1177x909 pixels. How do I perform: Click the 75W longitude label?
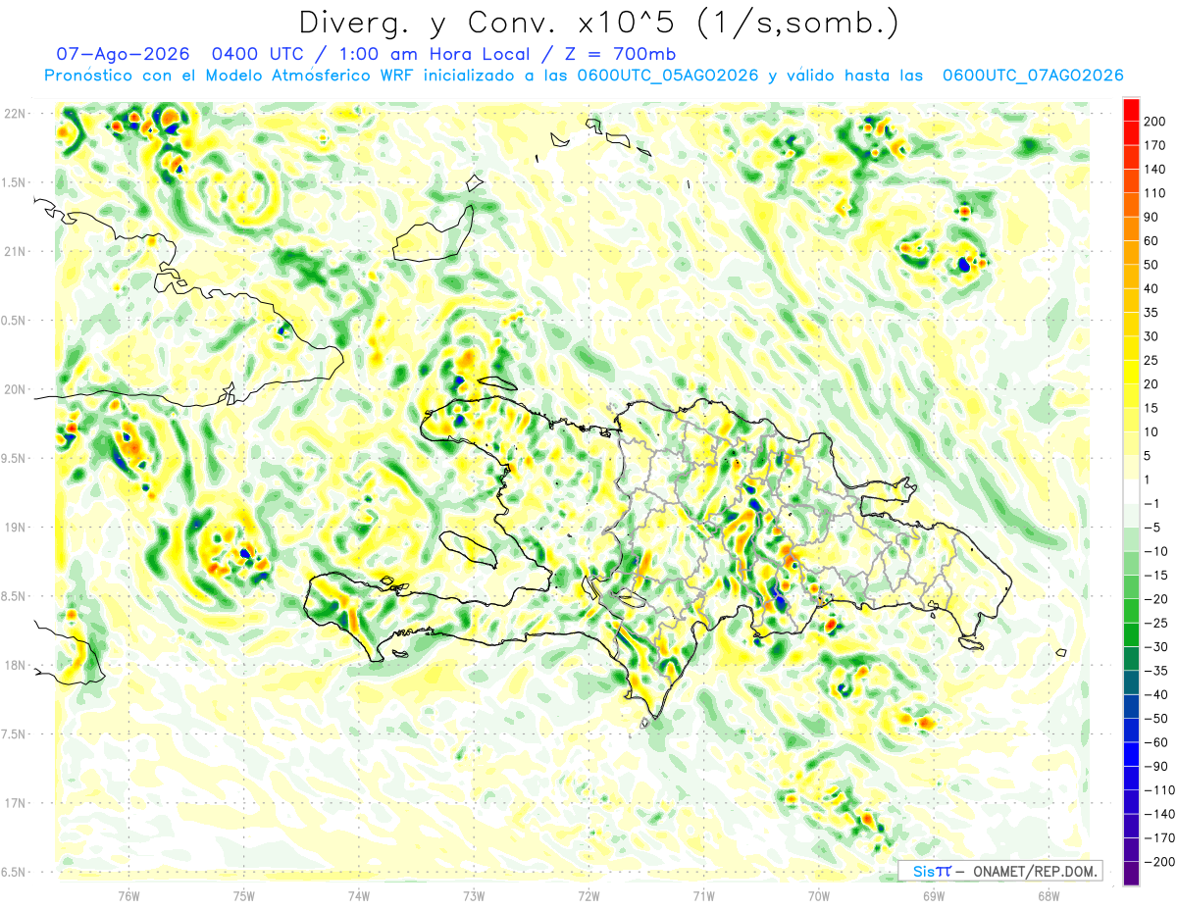point(243,896)
